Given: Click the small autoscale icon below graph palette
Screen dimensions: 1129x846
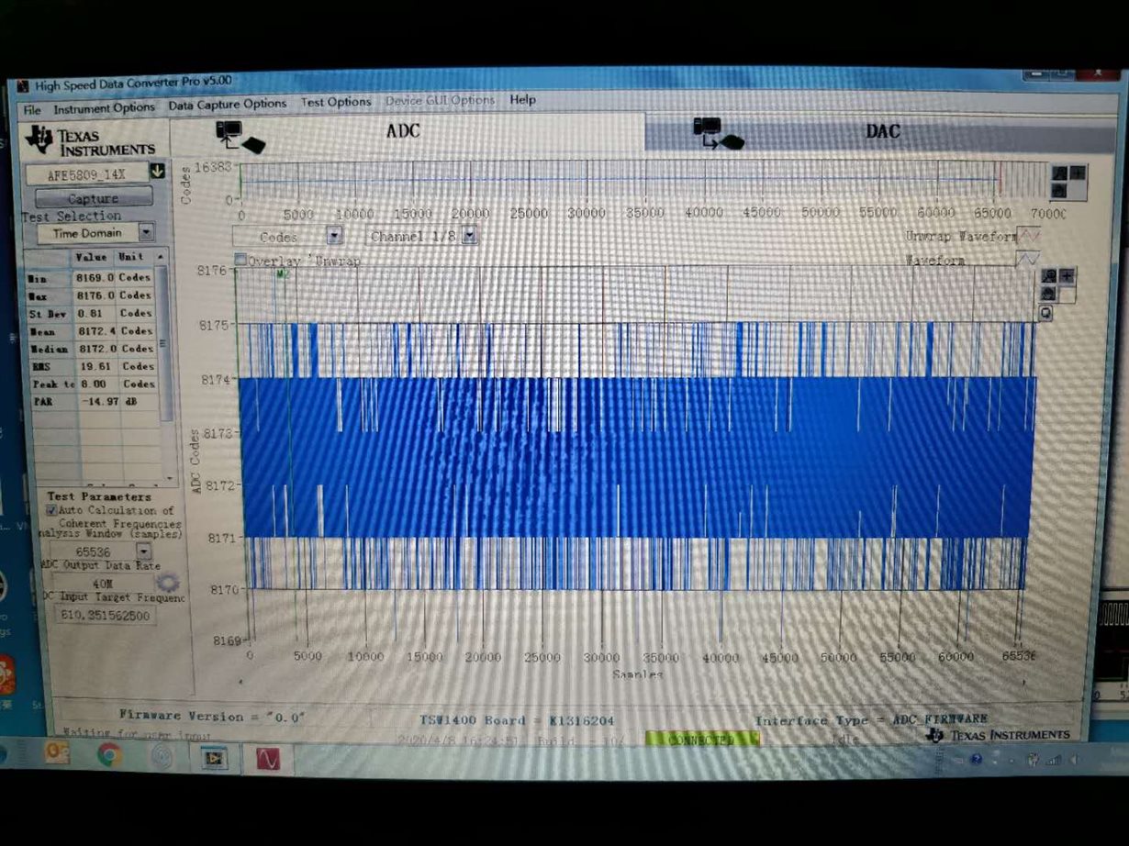Looking at the screenshot, I should point(1046,313).
